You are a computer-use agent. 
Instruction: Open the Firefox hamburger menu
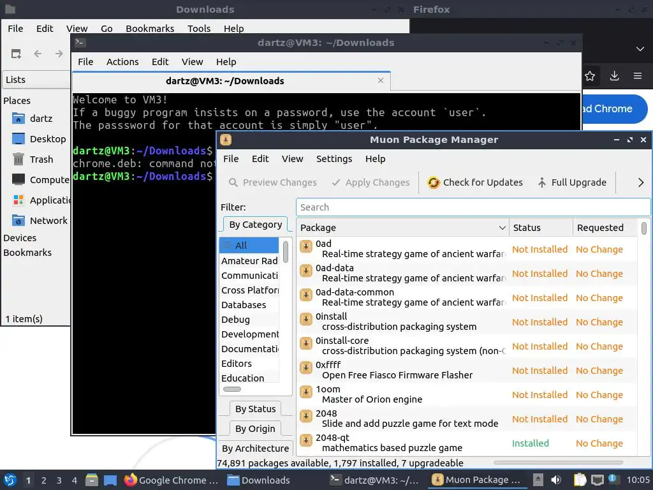(x=638, y=76)
